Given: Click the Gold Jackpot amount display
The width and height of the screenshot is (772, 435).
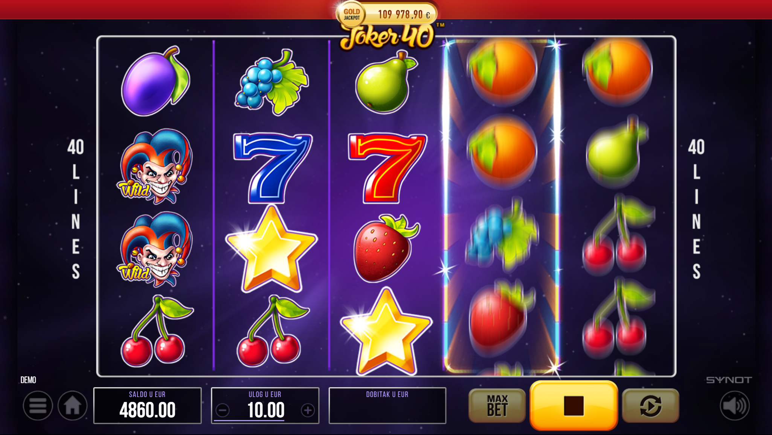Looking at the screenshot, I should [x=404, y=15].
